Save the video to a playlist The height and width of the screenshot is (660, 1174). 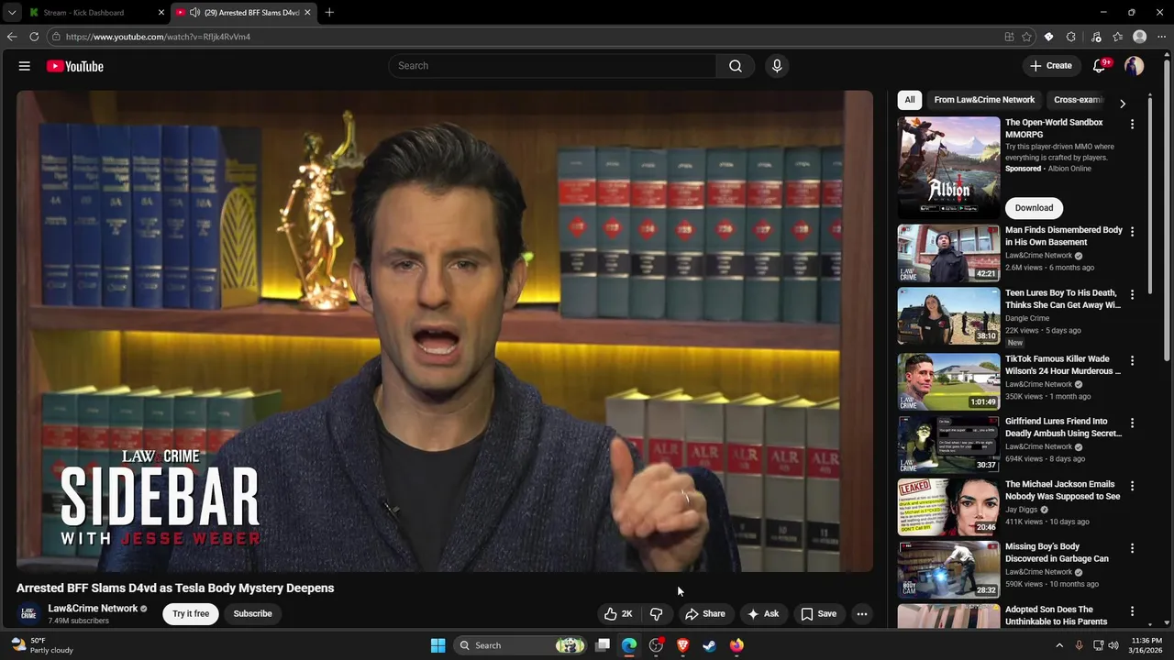(818, 614)
